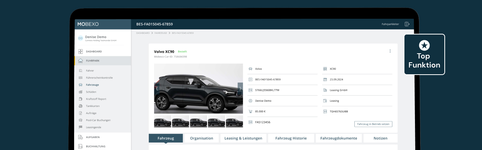Viewport: 482px width, 150px height.
Task: Click Mobexo-Car-ID: 758684398 text
Action: [170, 57]
